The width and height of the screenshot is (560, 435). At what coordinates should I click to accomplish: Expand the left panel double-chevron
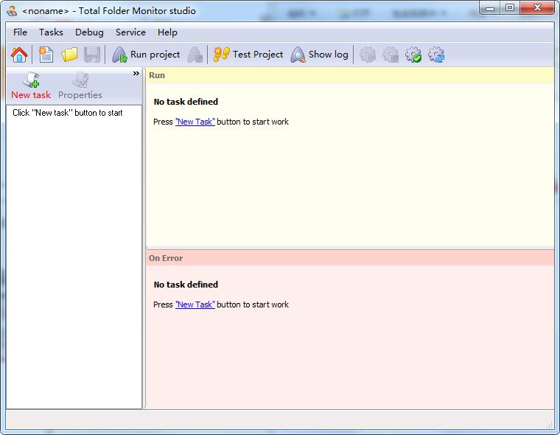136,73
